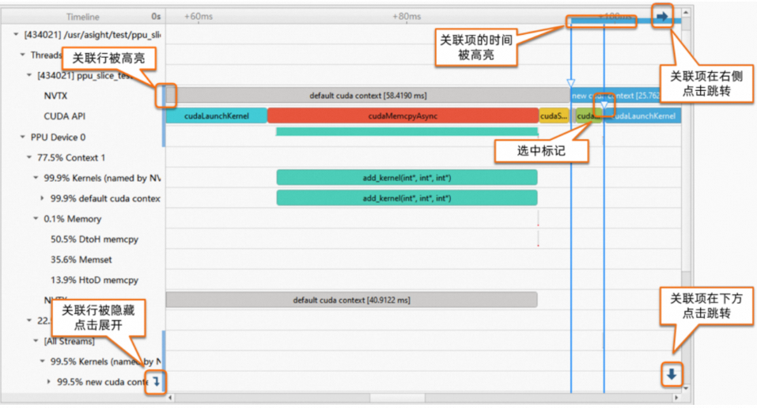Collapse the 0.1% Memory node
This screenshot has height=408, width=757.
(36, 219)
